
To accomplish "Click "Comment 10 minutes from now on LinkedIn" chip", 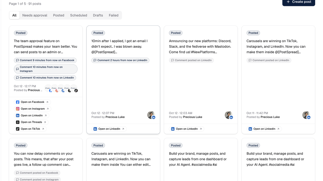I will [x=45, y=78].
